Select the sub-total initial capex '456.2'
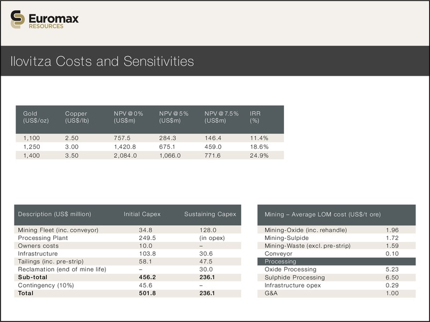The image size is (430, 322). (147, 277)
